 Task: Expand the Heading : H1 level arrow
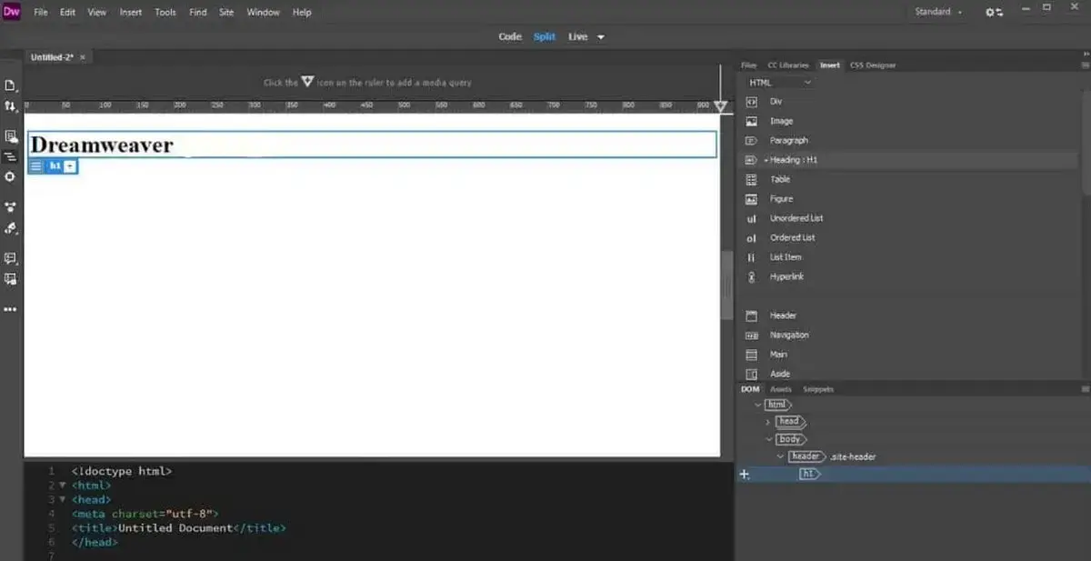coord(766,160)
